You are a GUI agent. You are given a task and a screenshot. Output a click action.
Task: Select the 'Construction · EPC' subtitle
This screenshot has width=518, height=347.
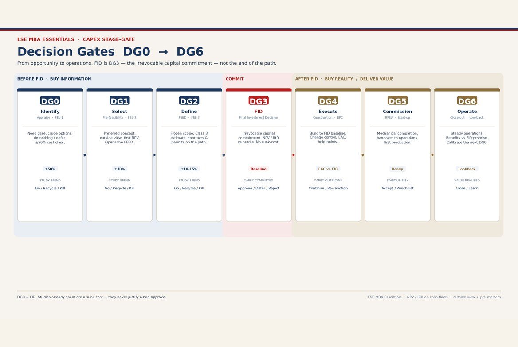[x=328, y=117]
